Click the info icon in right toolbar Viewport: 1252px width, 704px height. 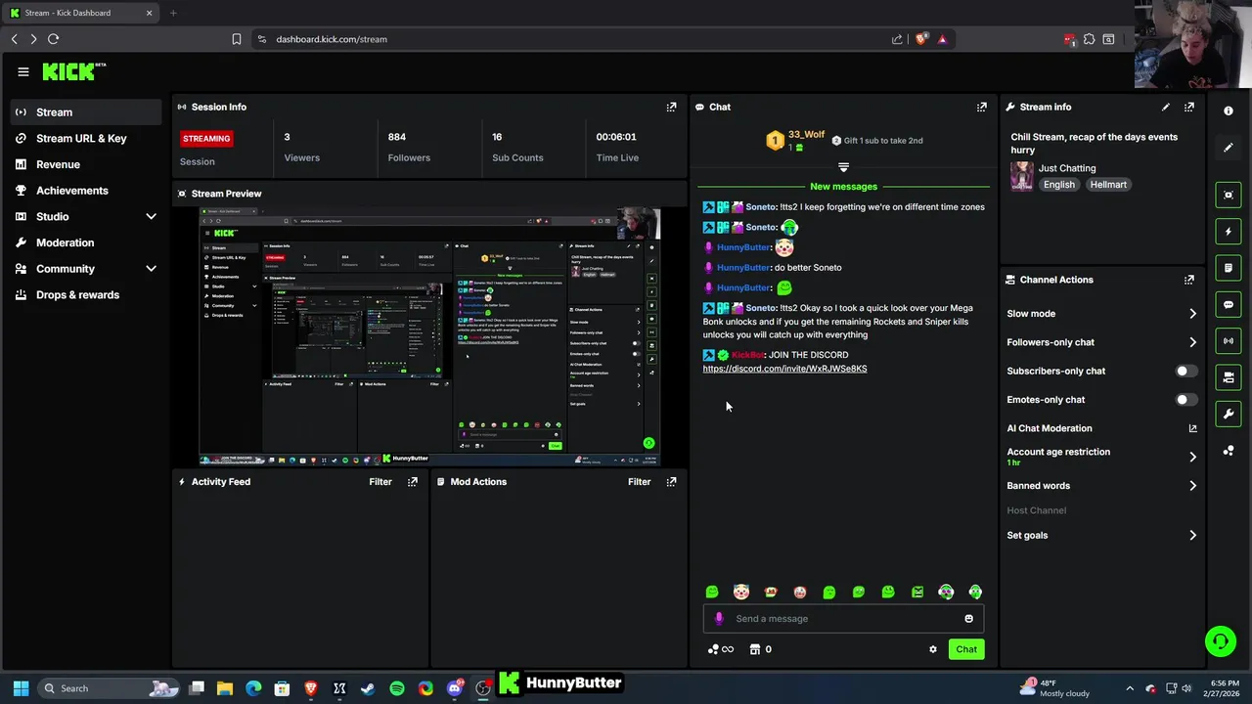coord(1229,110)
